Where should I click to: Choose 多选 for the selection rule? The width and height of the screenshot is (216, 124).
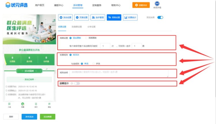[x=94, y=64]
